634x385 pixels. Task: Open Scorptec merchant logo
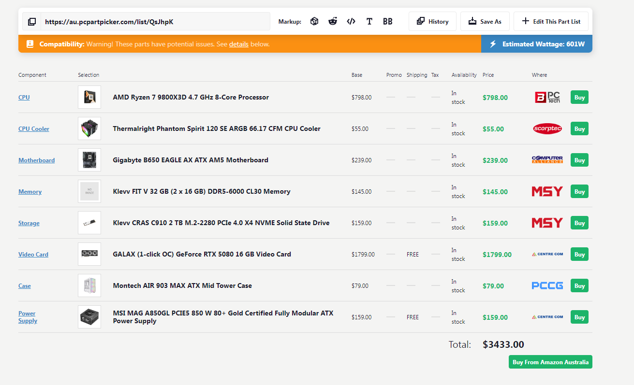pos(547,129)
